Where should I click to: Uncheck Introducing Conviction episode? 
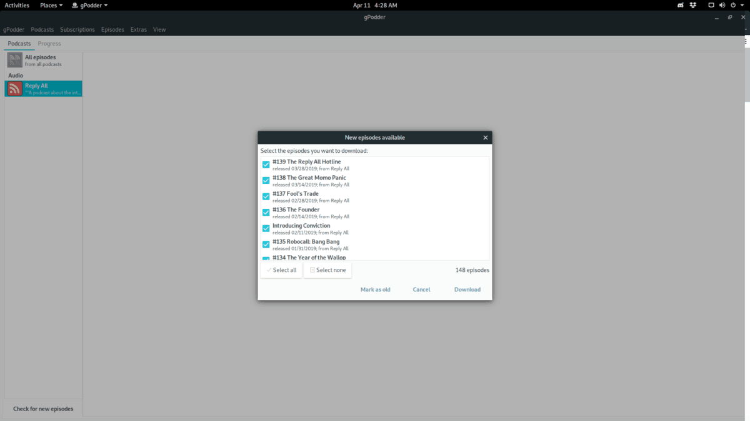(x=266, y=228)
